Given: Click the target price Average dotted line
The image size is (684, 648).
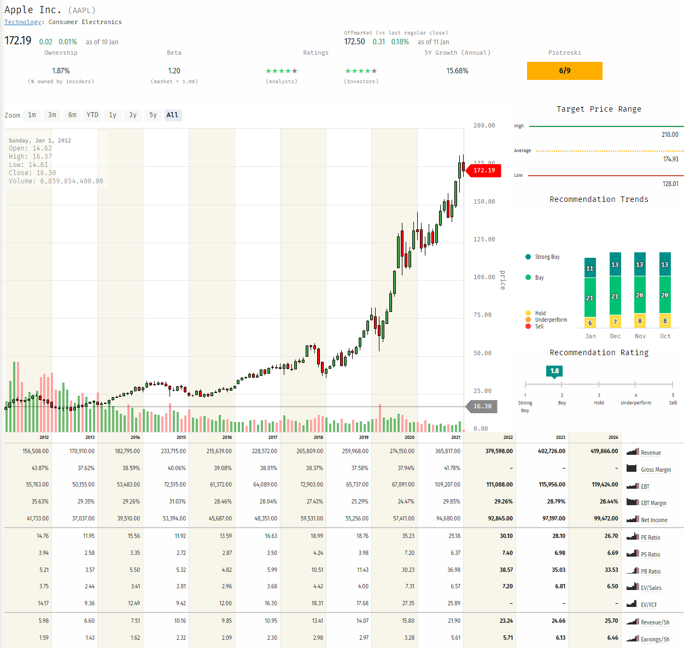Looking at the screenshot, I should 610,151.
